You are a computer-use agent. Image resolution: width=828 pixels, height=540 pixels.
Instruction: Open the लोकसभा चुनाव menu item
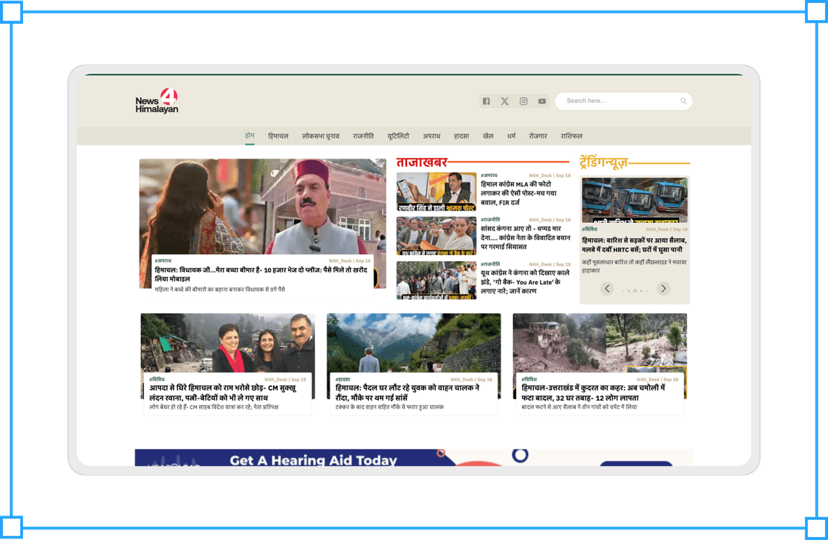click(x=320, y=136)
